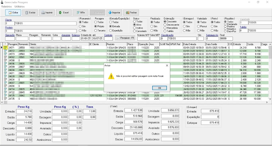272x146 pixels.
Task: Export data with the Excel button
Action: (64, 12)
